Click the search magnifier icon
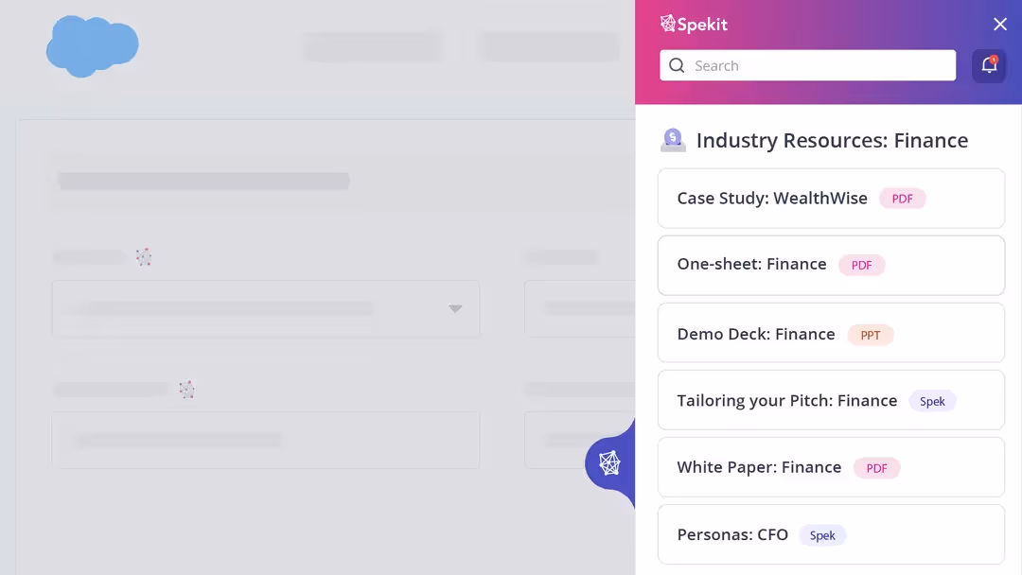Screen dimensions: 1022x575 [x=677, y=66]
